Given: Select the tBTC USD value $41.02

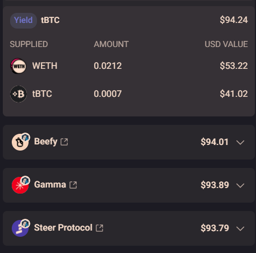Looking at the screenshot, I should (x=234, y=94).
